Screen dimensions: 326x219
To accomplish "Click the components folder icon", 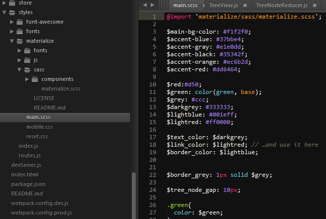I will tap(35, 79).
